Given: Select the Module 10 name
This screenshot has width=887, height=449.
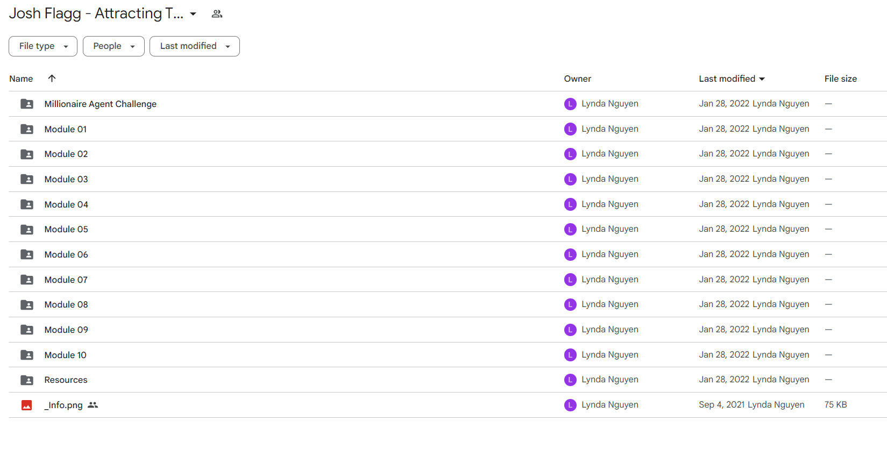Looking at the screenshot, I should (x=66, y=355).
